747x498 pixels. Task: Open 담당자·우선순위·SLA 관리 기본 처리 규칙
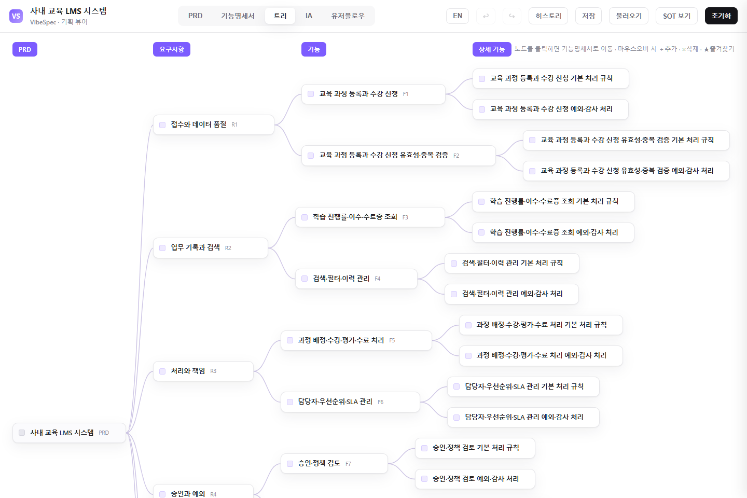523,387
